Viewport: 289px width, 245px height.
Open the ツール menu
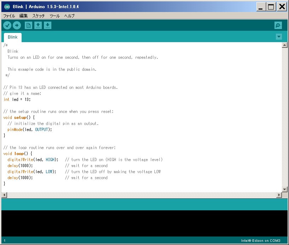pyautogui.click(x=55, y=16)
